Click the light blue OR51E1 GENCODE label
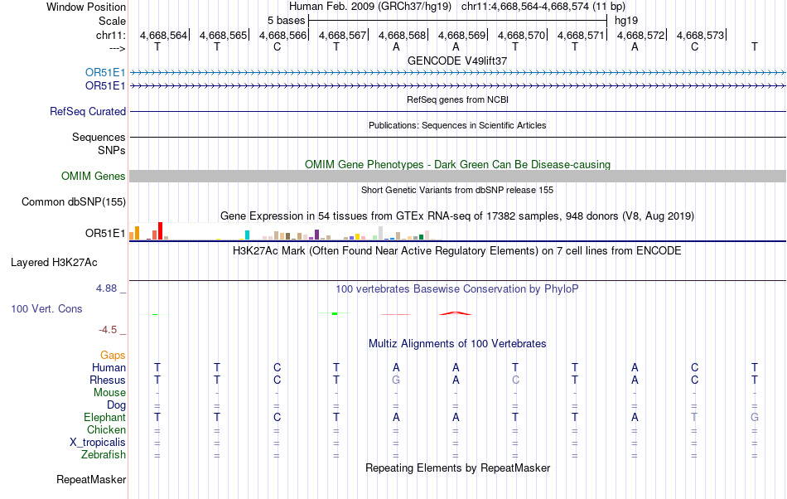Viewport: 787px width, 499px height. click(x=105, y=73)
